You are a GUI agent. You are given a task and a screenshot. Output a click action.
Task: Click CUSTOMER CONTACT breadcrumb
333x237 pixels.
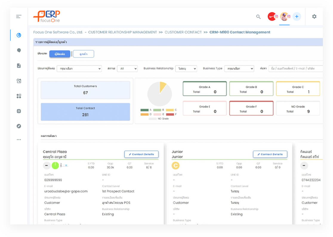183,32
